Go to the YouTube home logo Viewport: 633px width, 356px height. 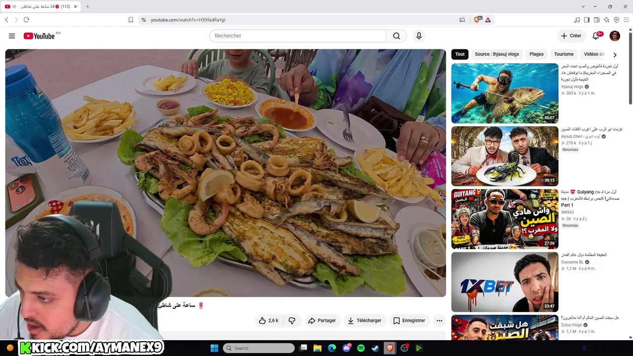click(39, 36)
